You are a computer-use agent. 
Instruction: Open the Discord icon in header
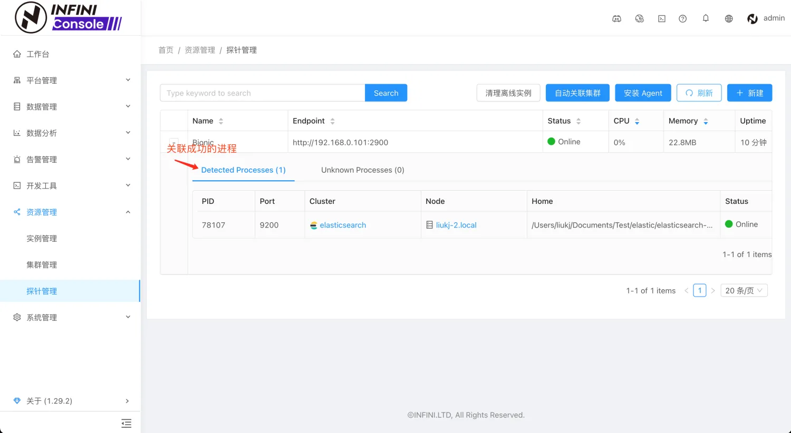[x=616, y=18]
